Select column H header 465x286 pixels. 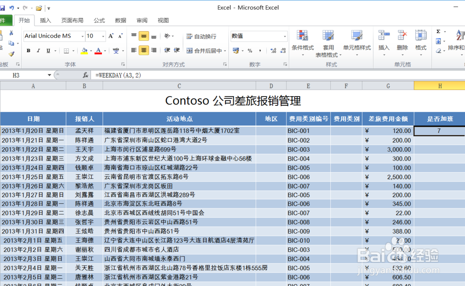pyautogui.click(x=439, y=86)
